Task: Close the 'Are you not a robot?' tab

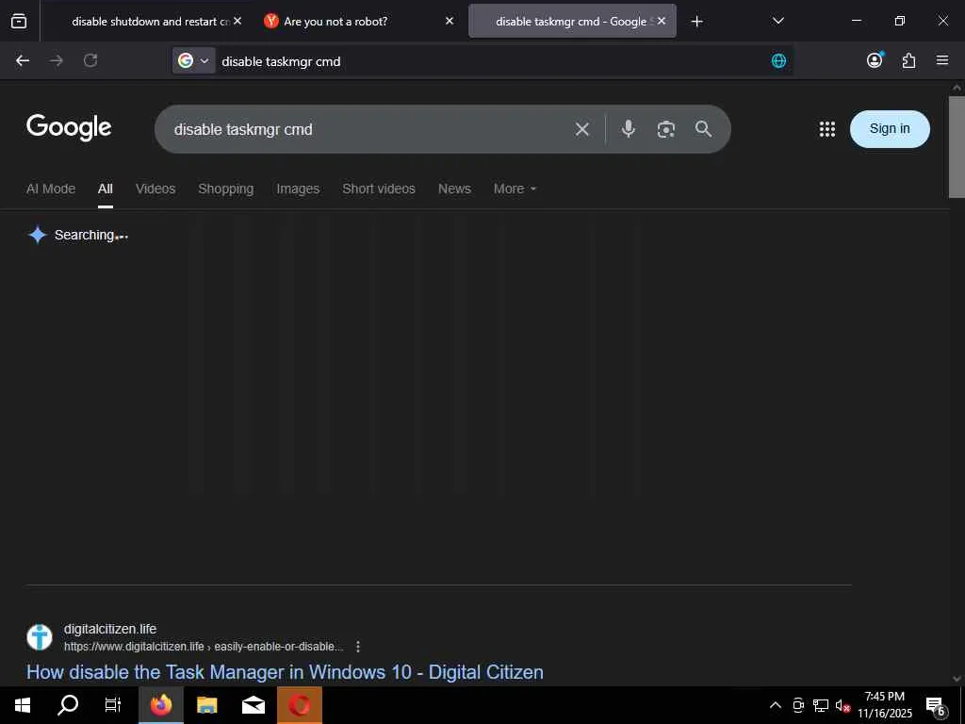Action: 450,21
